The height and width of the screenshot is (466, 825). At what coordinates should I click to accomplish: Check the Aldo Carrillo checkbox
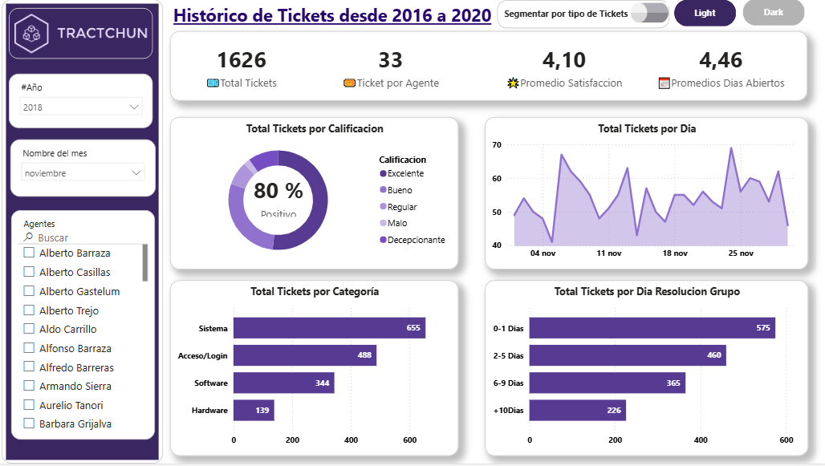click(x=30, y=330)
